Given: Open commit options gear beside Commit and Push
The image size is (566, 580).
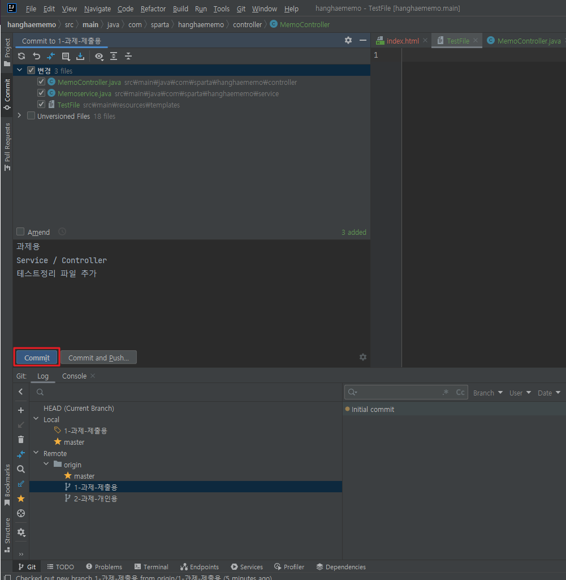Looking at the screenshot, I should 363,357.
